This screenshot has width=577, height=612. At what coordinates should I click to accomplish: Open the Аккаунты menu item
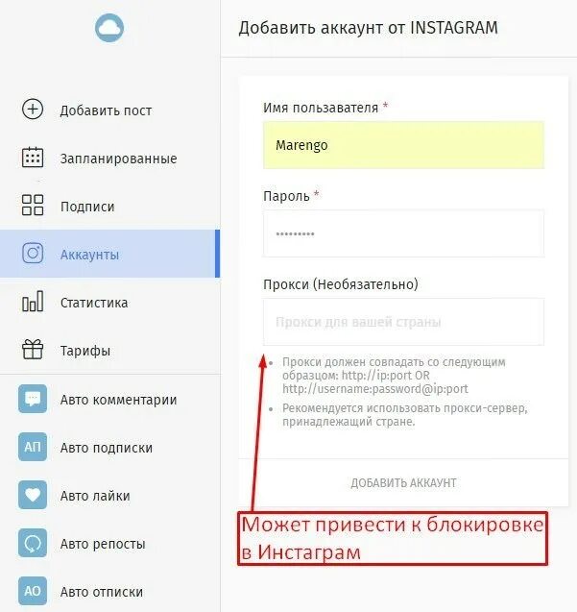click(x=110, y=254)
